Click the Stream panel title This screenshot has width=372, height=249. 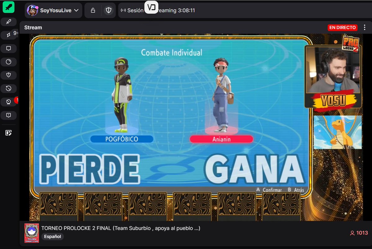(x=33, y=28)
